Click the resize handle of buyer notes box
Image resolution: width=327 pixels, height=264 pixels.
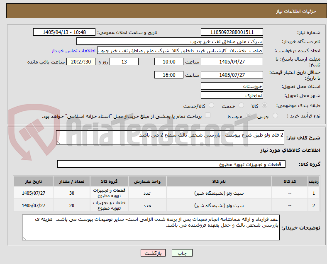click(x=24, y=238)
